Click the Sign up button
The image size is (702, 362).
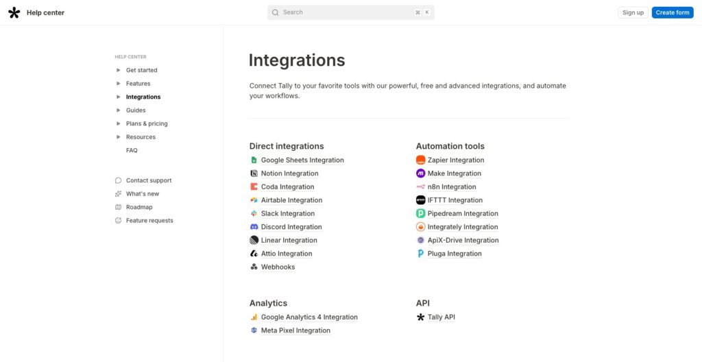click(x=633, y=12)
